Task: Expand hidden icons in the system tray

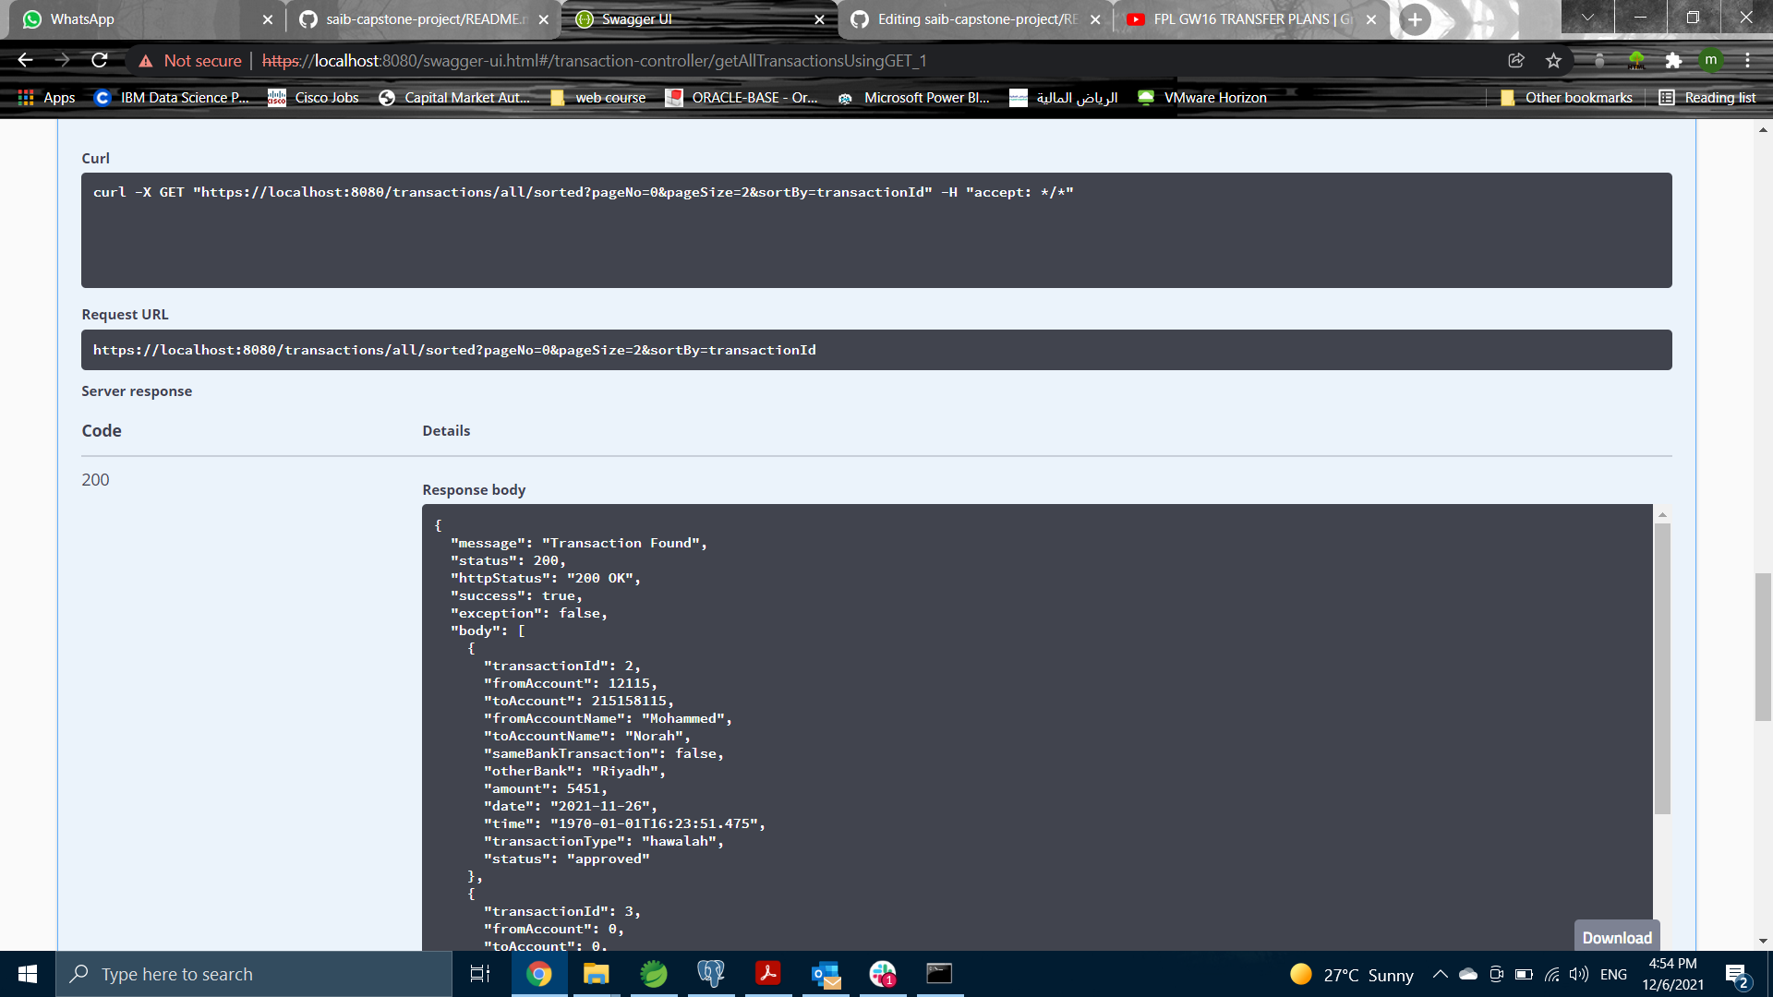Action: point(1440,974)
